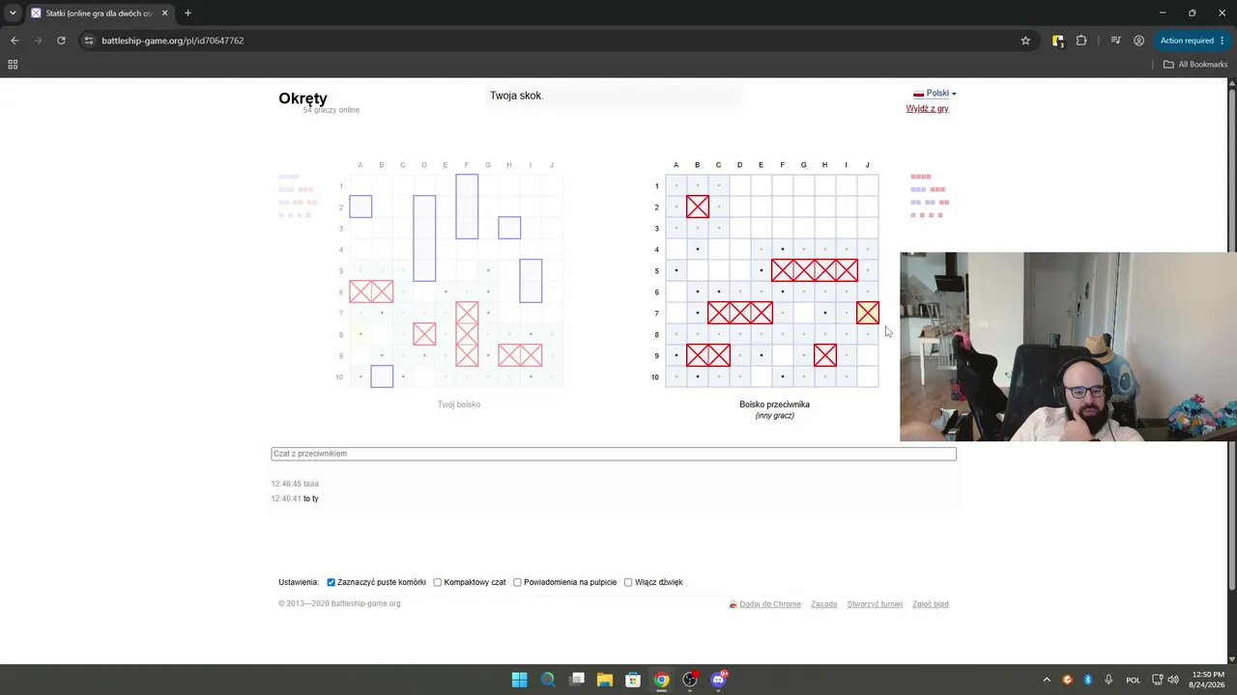Open Chrome's three-dot menu

(x=1223, y=41)
